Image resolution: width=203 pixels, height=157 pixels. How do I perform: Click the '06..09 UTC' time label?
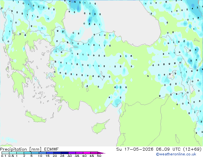click(168, 149)
